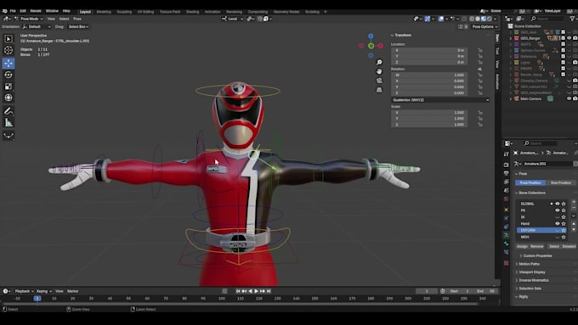This screenshot has width=578, height=325.
Task: Open the Local transform orientation dropdown
Action: (233, 19)
